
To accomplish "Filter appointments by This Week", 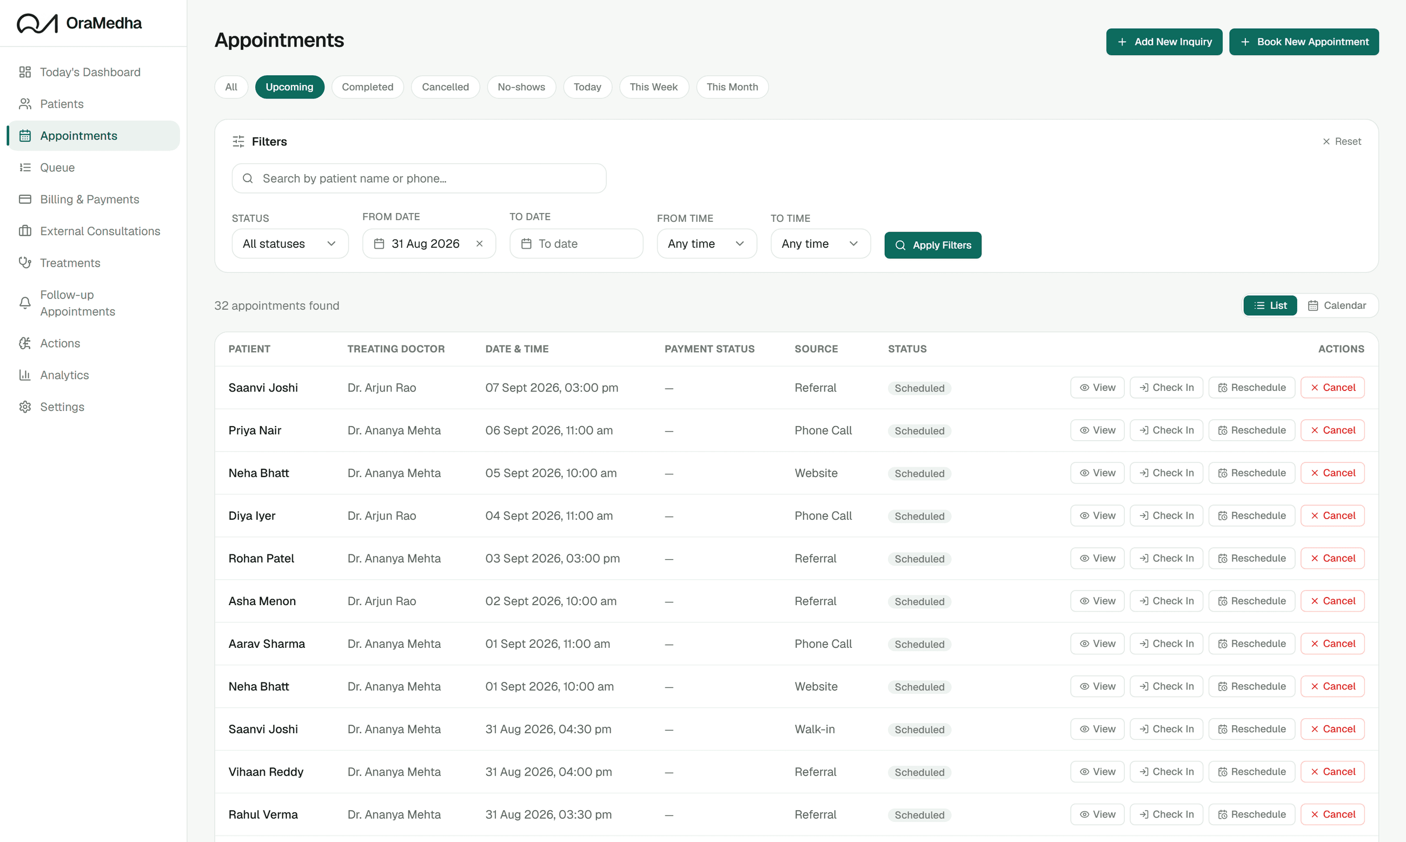I will [x=654, y=87].
